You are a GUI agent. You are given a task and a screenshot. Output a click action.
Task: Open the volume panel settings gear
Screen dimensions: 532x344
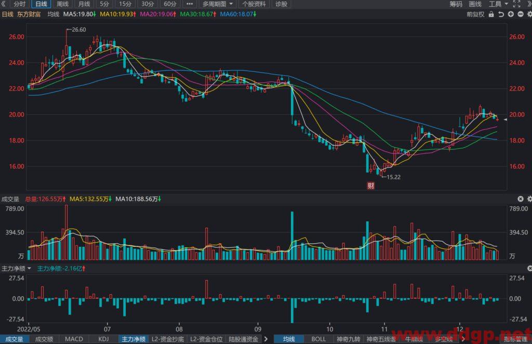(x=529, y=199)
